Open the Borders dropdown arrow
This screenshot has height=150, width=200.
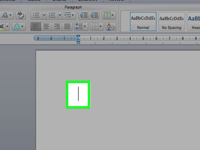tap(101, 27)
